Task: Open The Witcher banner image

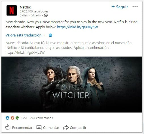Action: 72,85
